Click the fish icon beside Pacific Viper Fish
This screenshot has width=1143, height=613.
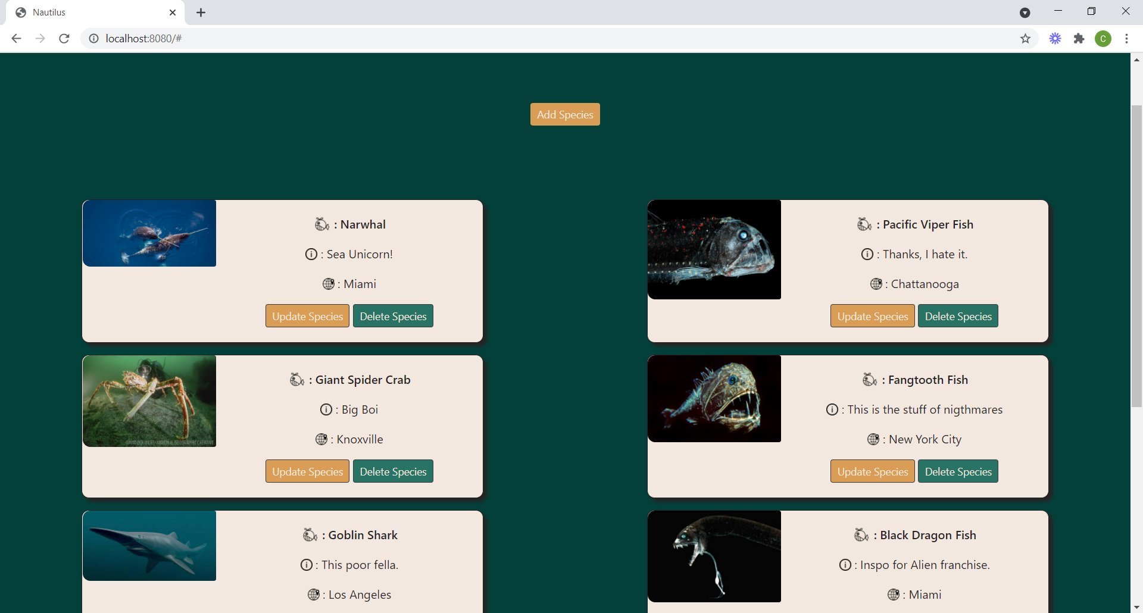pyautogui.click(x=864, y=224)
